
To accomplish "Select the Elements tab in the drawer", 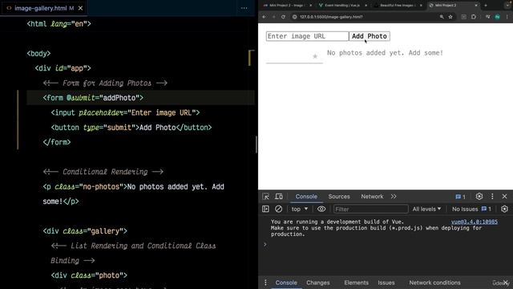I will coord(356,283).
